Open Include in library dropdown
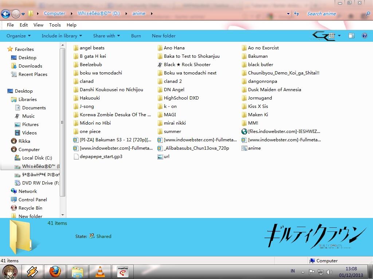The image size is (373, 279). (62, 36)
